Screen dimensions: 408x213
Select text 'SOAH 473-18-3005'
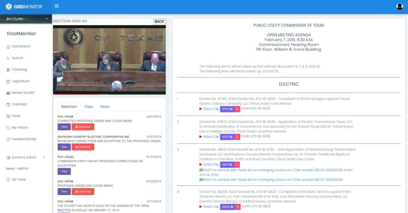[255, 108]
